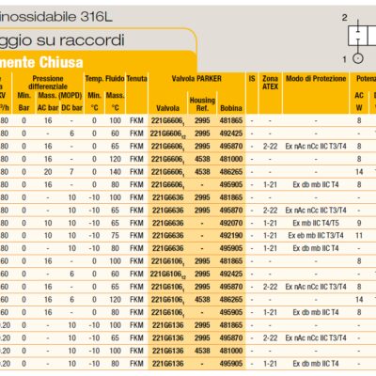Click the Modo di Protezione header
The height and width of the screenshot is (376, 376).
coord(316,78)
